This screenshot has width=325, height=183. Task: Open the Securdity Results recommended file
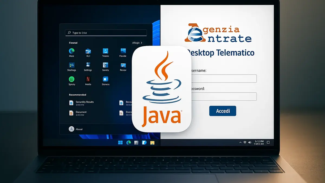tap(81, 103)
